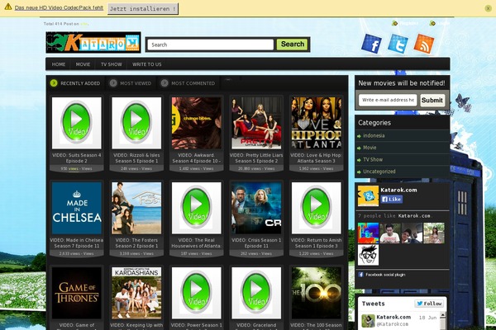Switch to the Most Viewed tab
The height and width of the screenshot is (330, 496).
tap(131, 83)
